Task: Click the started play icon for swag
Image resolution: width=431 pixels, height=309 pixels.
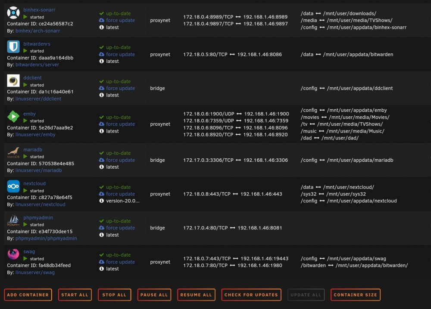Action: [25, 259]
